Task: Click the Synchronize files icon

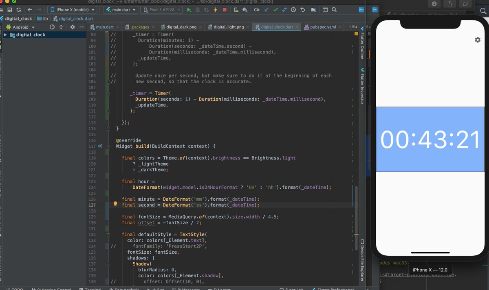Action: tap(18, 9)
